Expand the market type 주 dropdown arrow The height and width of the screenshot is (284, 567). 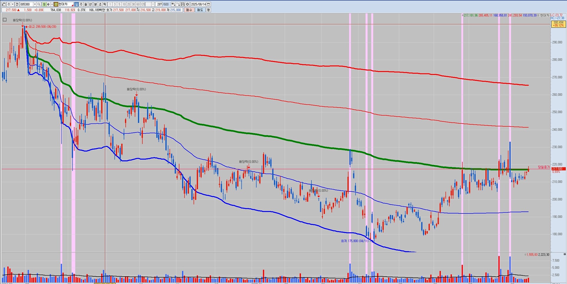pos(12,4)
